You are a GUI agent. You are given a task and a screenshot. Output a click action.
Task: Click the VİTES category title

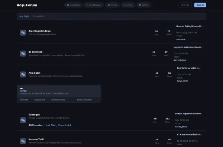[x=23, y=91]
